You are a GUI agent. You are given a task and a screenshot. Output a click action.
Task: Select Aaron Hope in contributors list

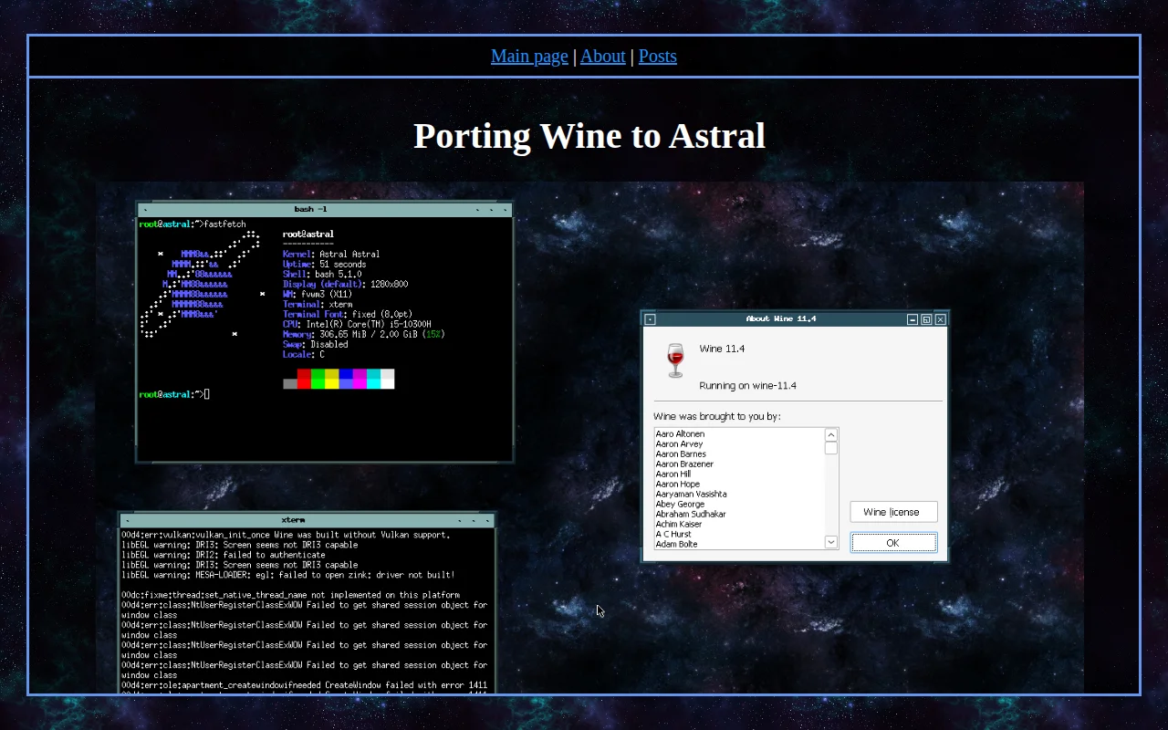pyautogui.click(x=678, y=485)
